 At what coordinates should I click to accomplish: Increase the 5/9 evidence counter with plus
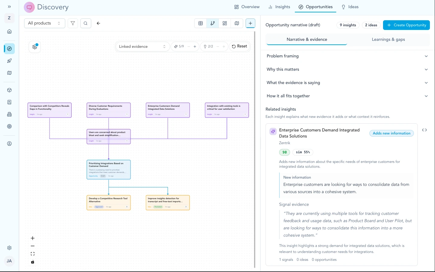coord(195,47)
